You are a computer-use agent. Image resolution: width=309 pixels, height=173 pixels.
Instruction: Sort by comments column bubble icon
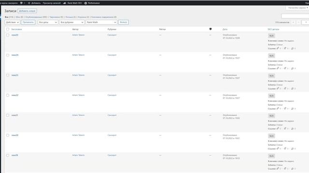pos(211,29)
